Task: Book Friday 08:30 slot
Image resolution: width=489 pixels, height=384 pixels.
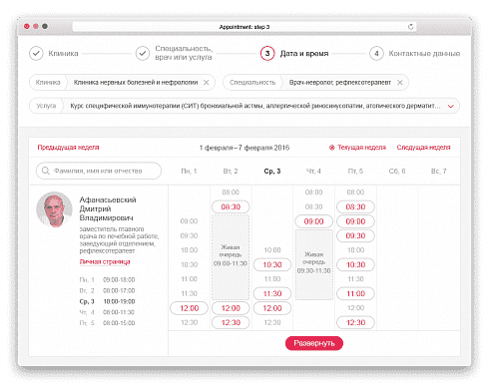Action: [x=355, y=206]
